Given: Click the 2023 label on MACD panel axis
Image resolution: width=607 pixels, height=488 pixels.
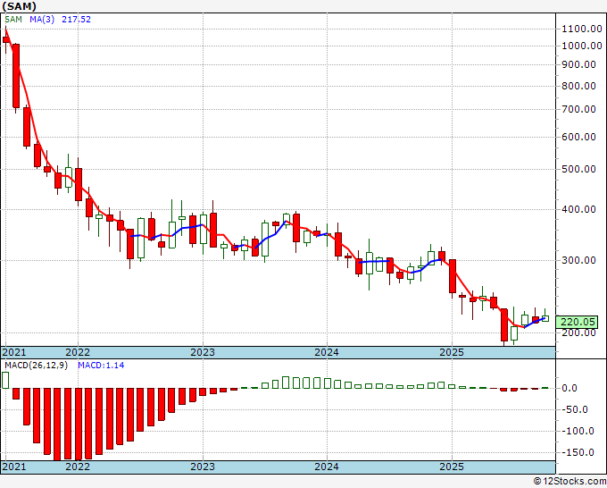Looking at the screenshot, I should coord(203,467).
